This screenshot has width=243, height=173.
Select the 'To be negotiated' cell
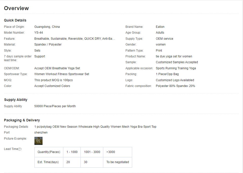[x=118, y=162]
